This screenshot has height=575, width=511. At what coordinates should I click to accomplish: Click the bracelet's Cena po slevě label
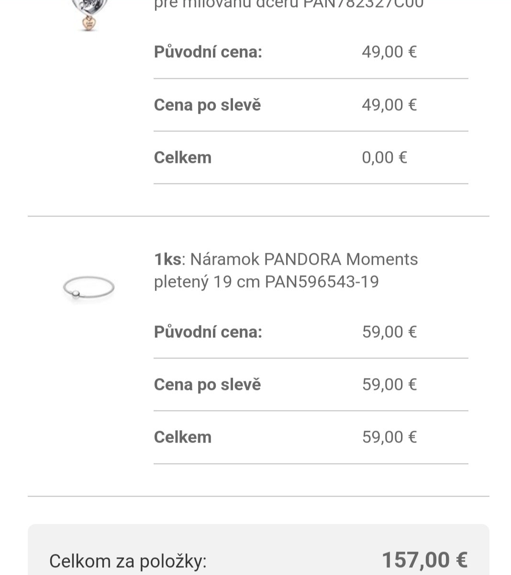tap(207, 384)
